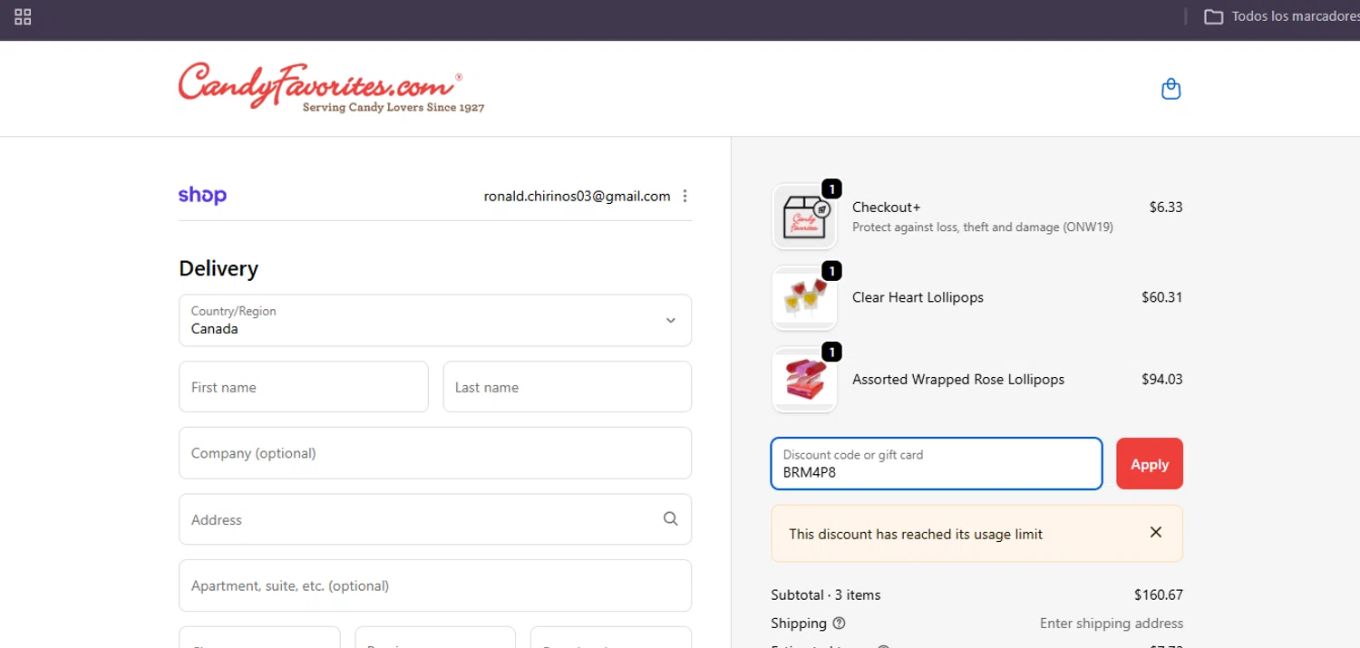
Task: Open the Todos los marcadores bookmarks folder
Action: tap(1281, 16)
